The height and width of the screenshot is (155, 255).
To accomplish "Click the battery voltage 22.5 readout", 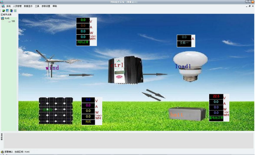I will click(216, 96).
